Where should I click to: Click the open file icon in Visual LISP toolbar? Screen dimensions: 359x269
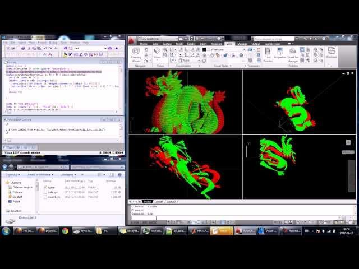pyautogui.click(x=13, y=48)
